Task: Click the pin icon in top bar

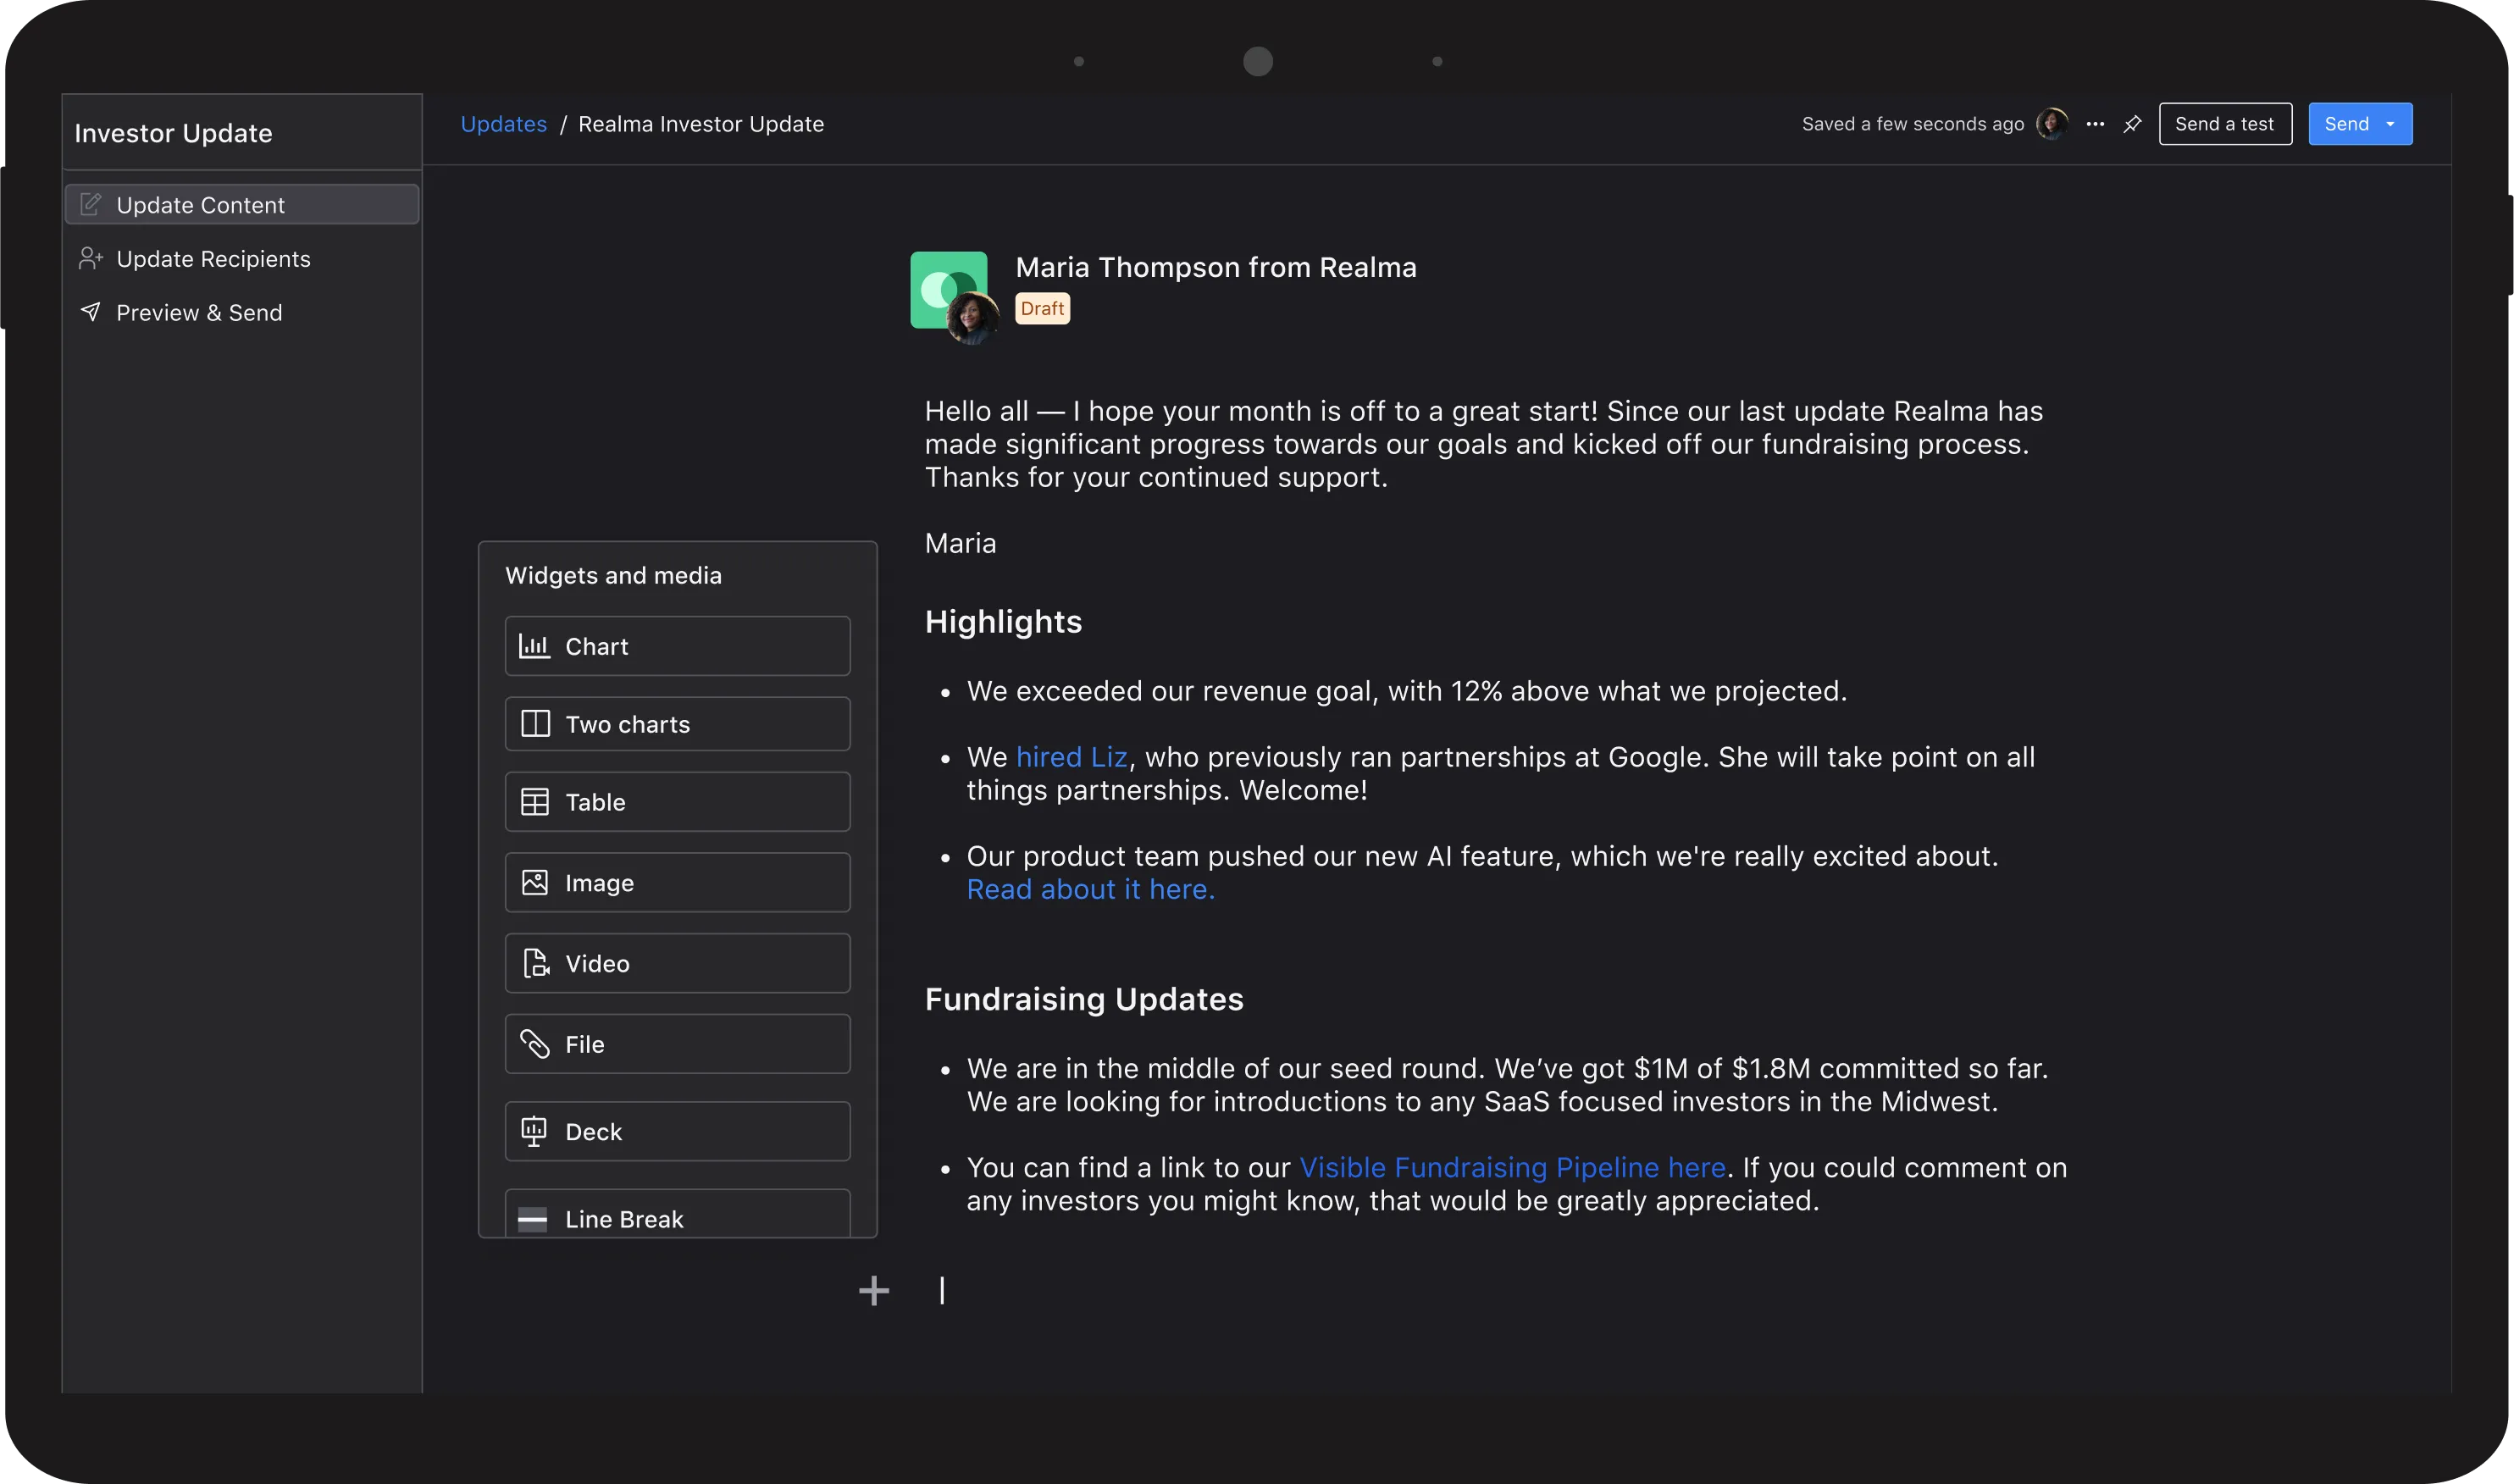Action: tap(2132, 124)
